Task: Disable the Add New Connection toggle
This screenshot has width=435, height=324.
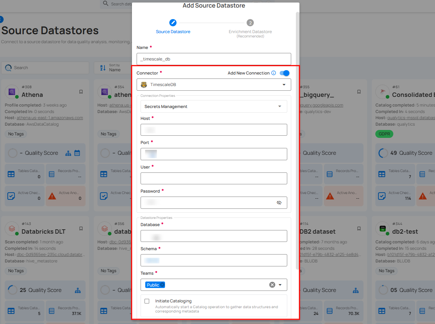Action: [284, 73]
